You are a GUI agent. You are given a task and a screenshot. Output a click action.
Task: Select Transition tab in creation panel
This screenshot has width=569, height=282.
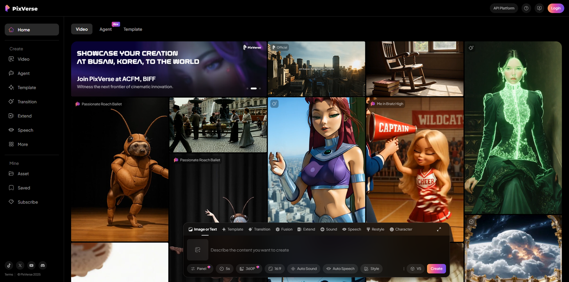[259, 229]
